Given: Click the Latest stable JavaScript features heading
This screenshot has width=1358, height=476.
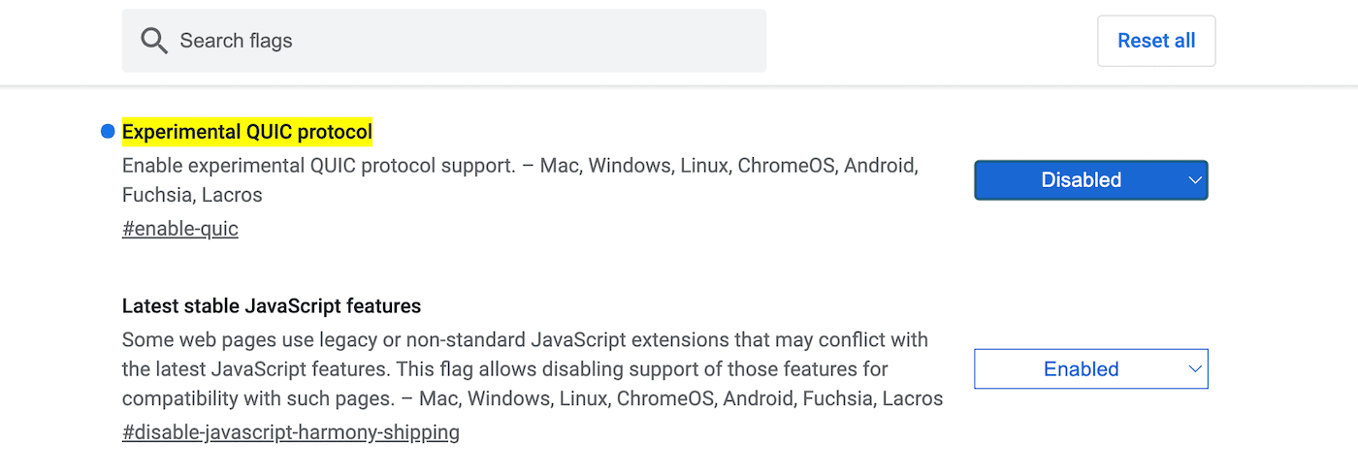Looking at the screenshot, I should click(x=272, y=306).
